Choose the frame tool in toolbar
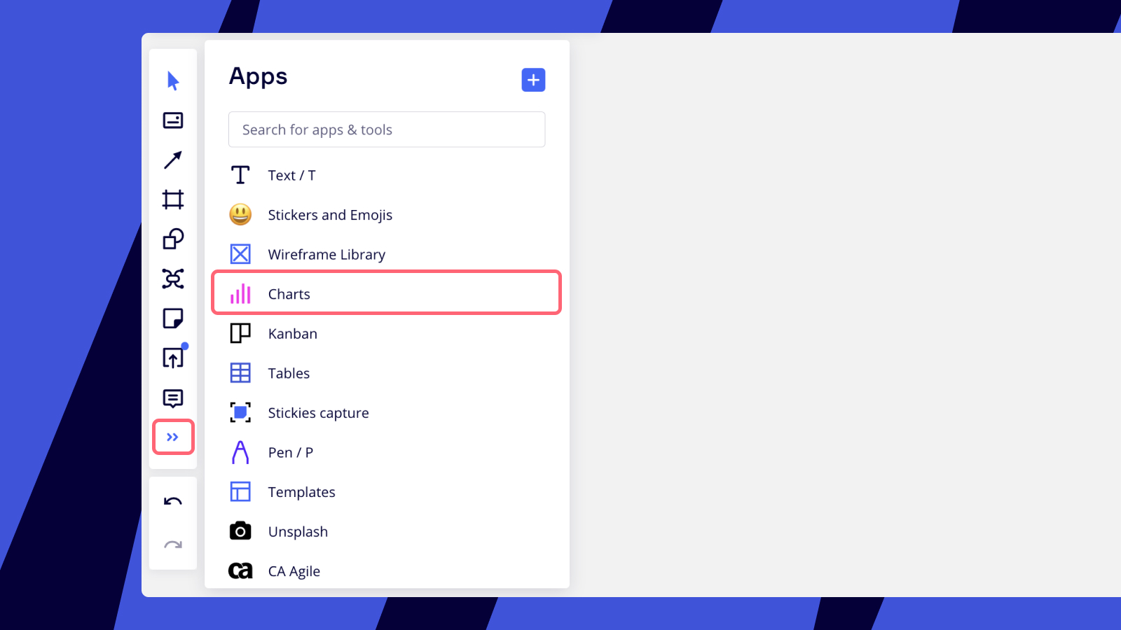Image resolution: width=1121 pixels, height=630 pixels. click(173, 199)
